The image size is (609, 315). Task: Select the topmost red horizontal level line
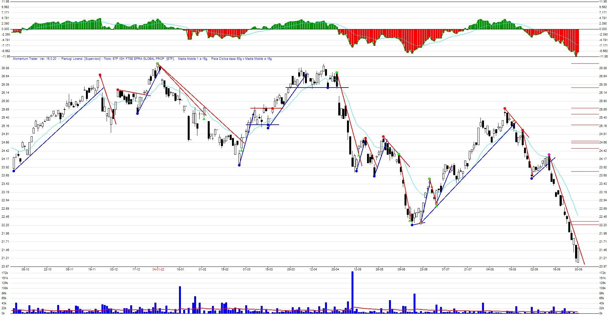tap(585, 63)
